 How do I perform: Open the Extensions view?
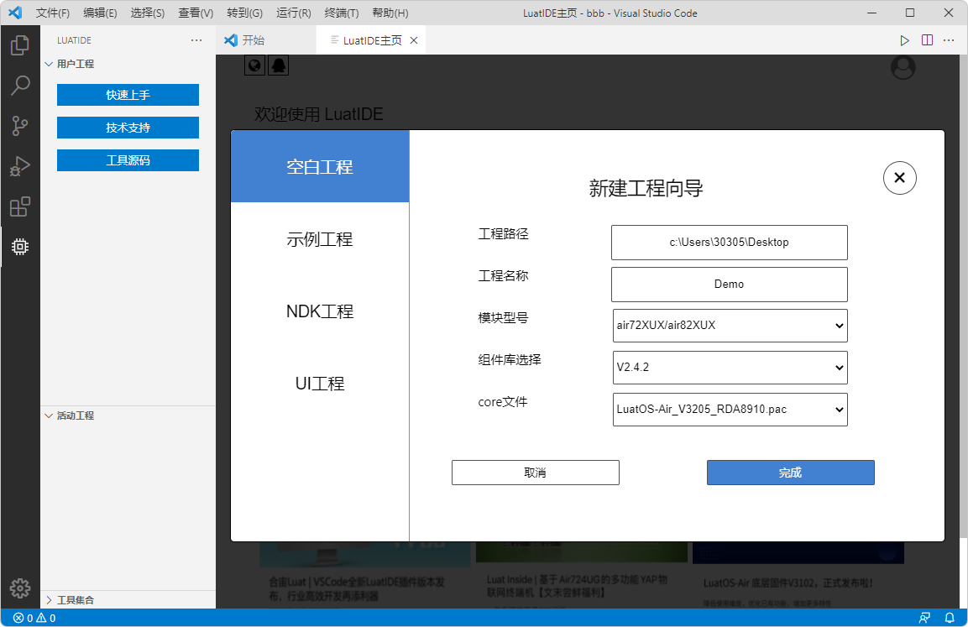[20, 206]
